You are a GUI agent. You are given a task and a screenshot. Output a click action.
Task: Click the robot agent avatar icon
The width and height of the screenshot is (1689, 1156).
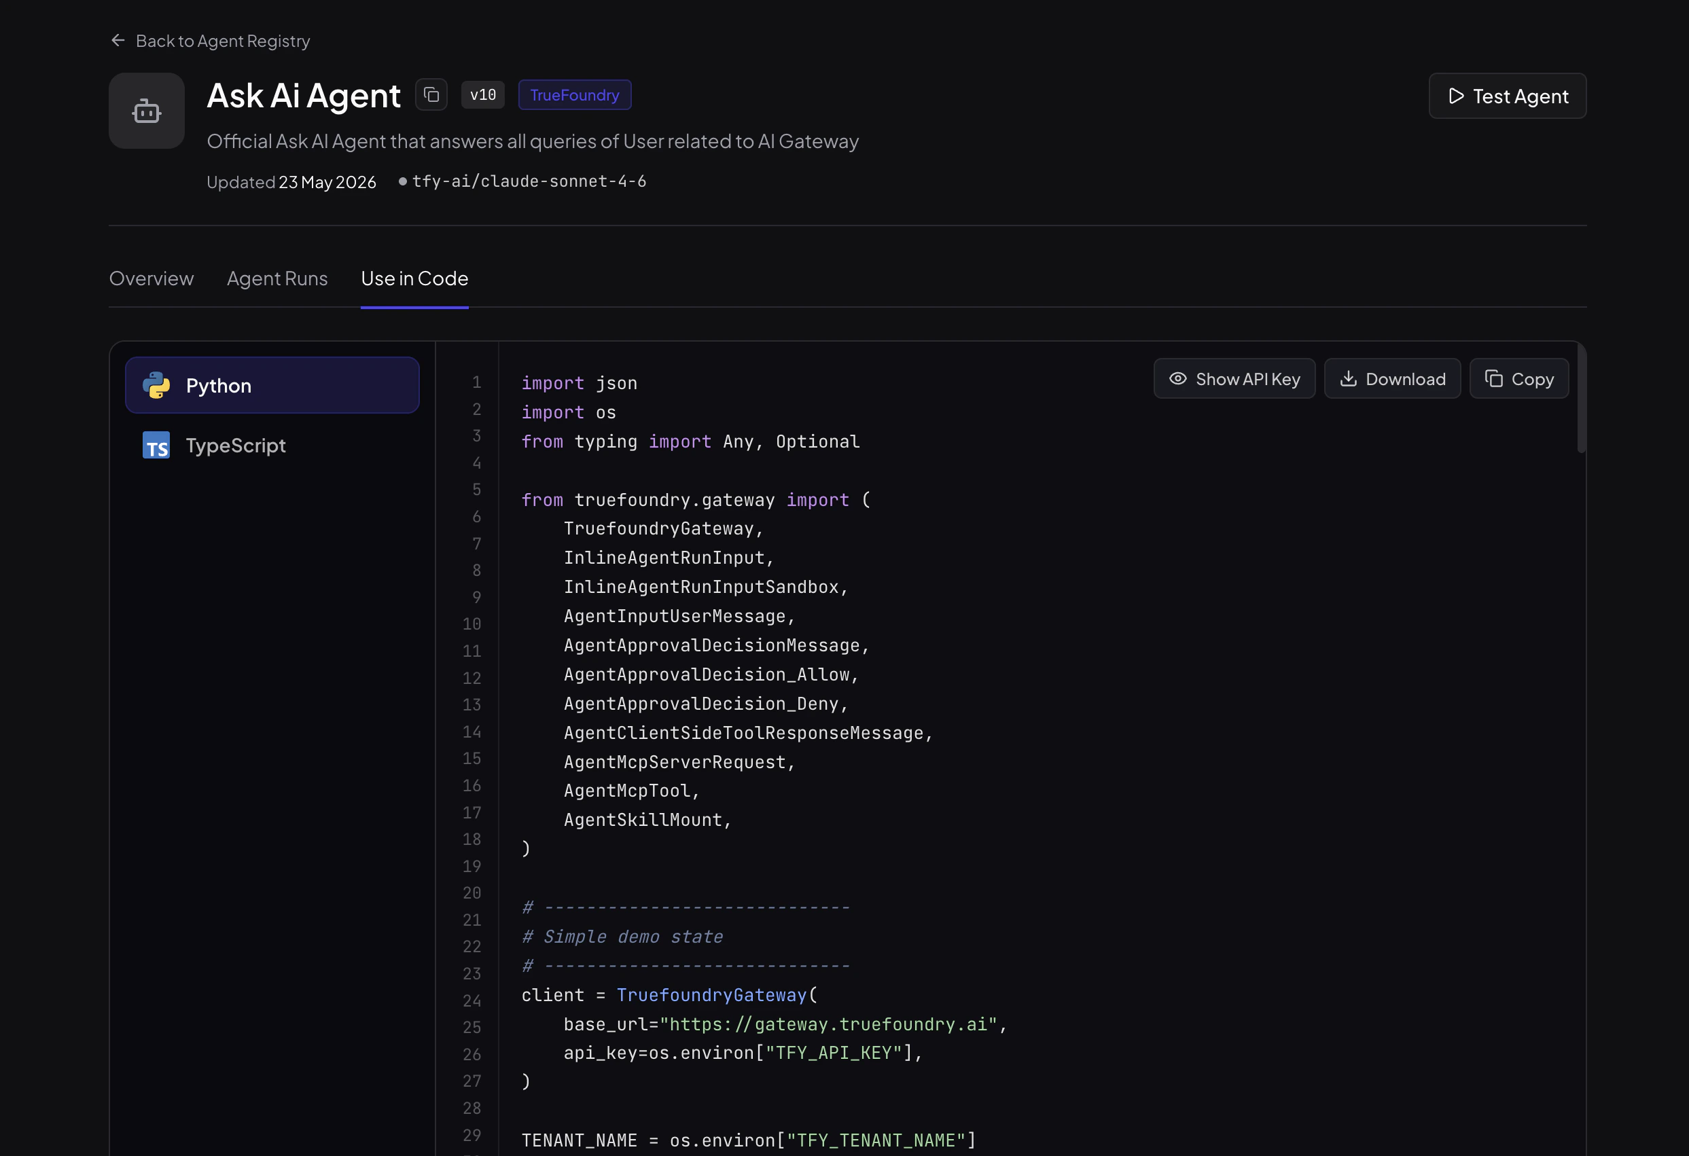tap(147, 111)
